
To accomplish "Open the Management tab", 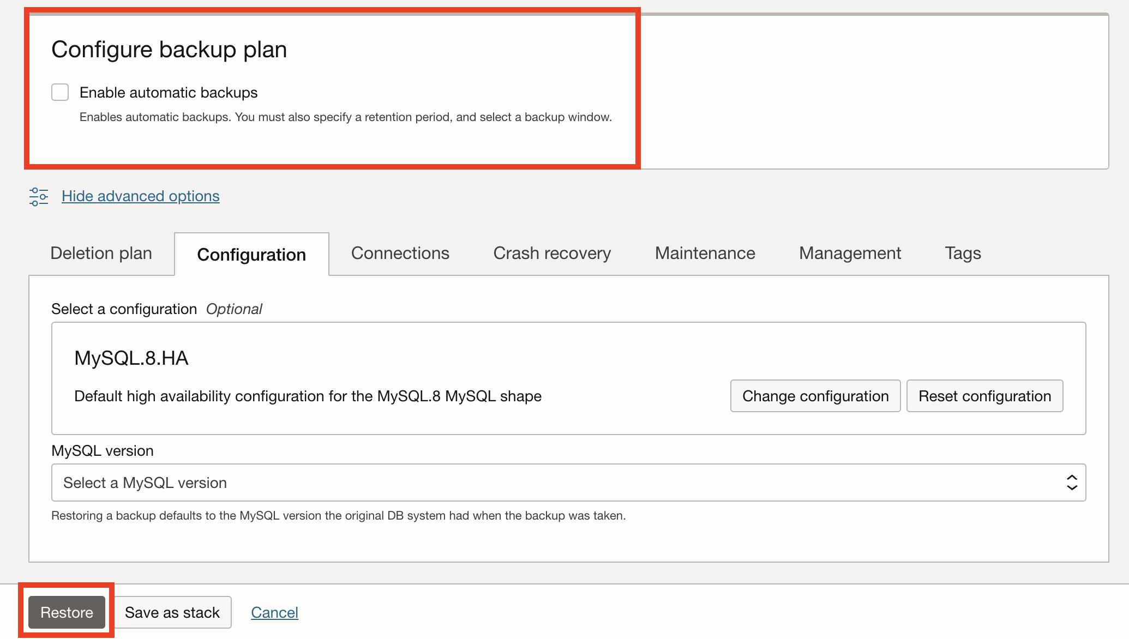I will (x=849, y=253).
